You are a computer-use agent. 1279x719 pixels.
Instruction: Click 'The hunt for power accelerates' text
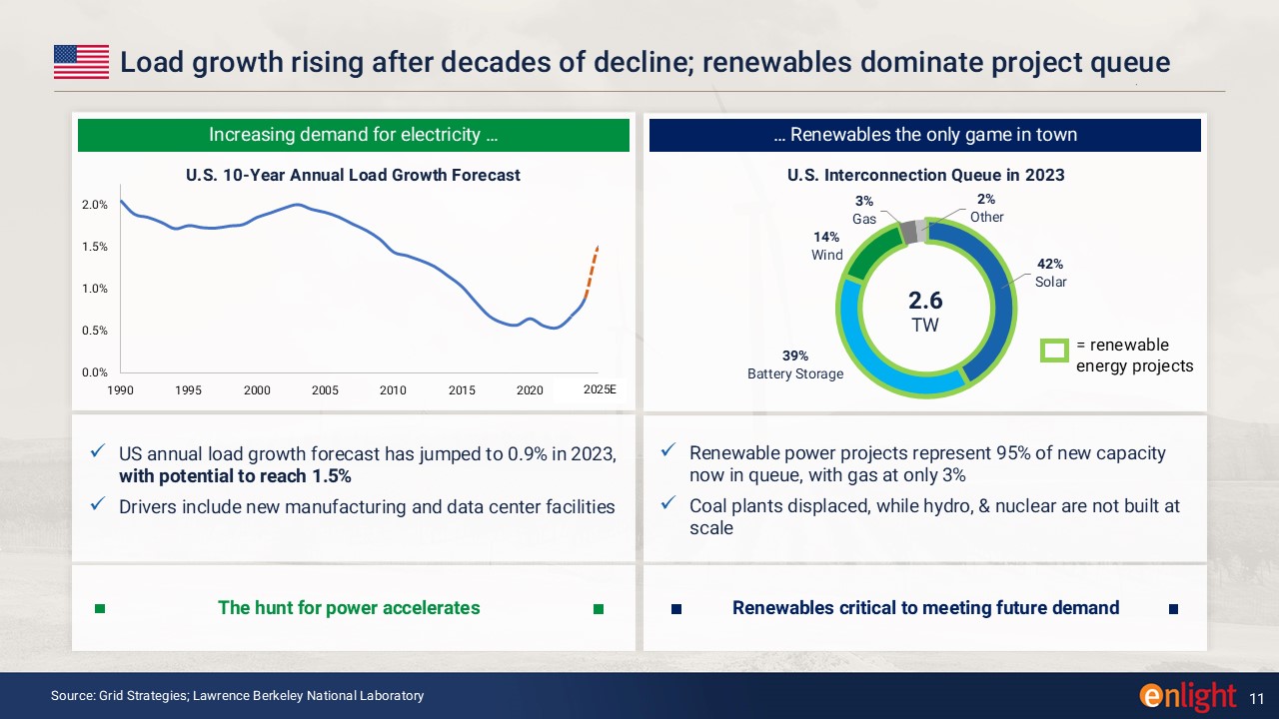[x=349, y=608]
